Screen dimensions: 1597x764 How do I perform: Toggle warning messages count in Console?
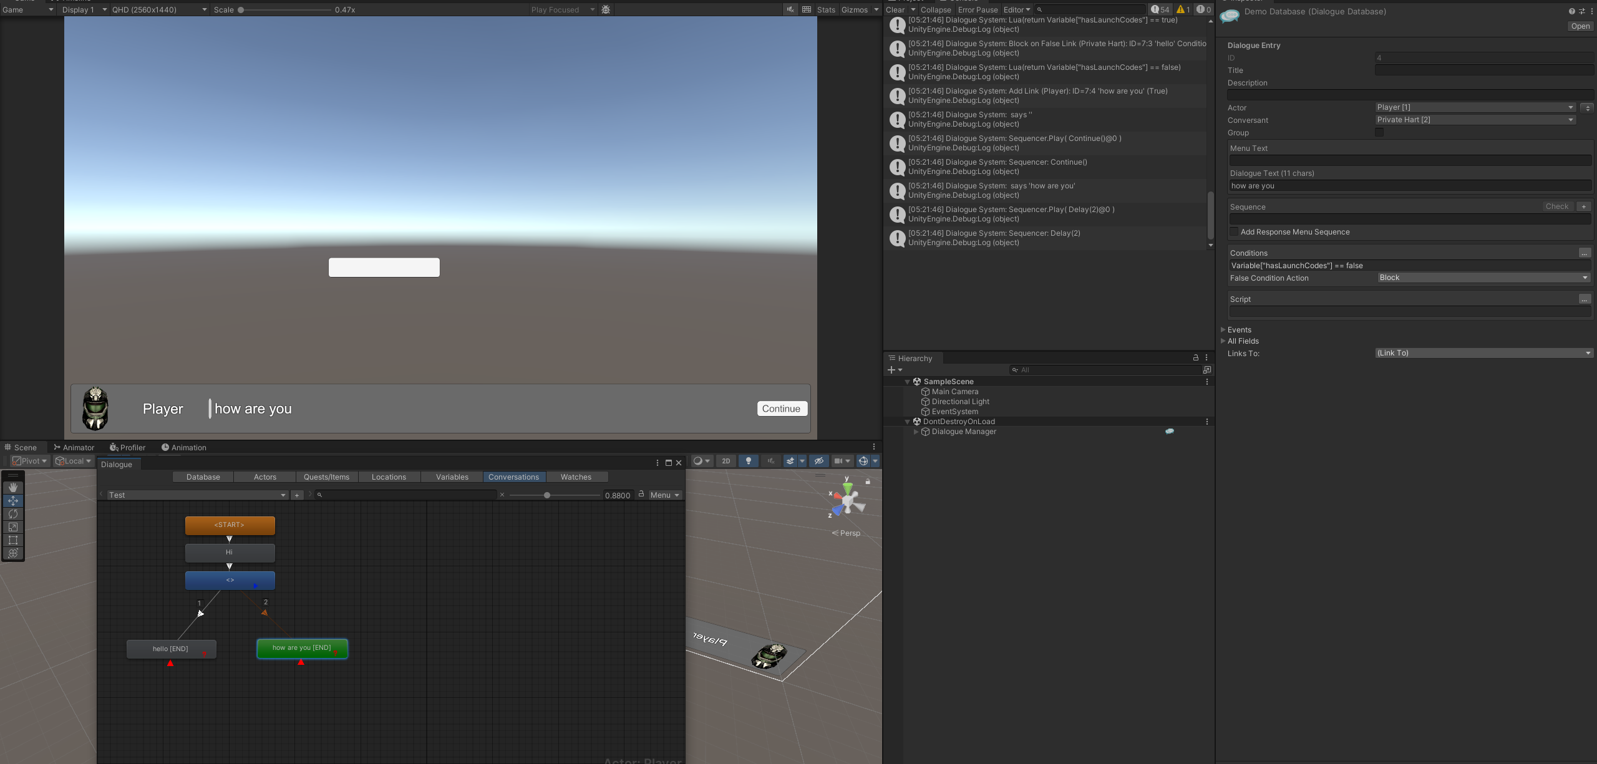point(1183,9)
